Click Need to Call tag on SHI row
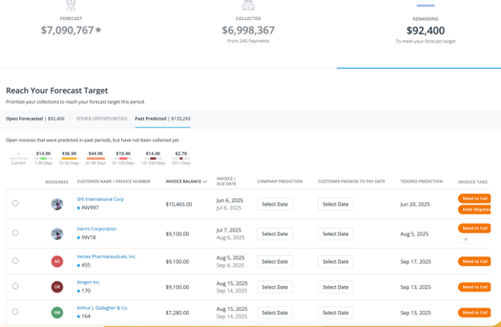 click(474, 198)
